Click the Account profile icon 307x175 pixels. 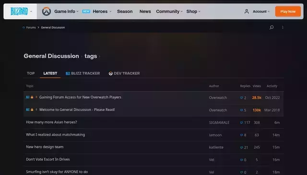click(247, 11)
